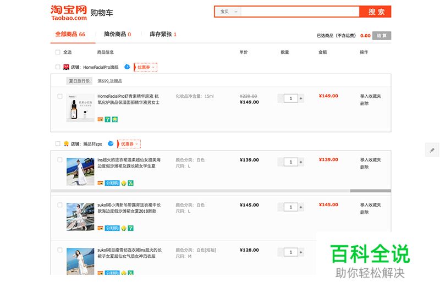Move ¥145.00 dress to favorites
This screenshot has width=440, height=299.
coord(370,205)
